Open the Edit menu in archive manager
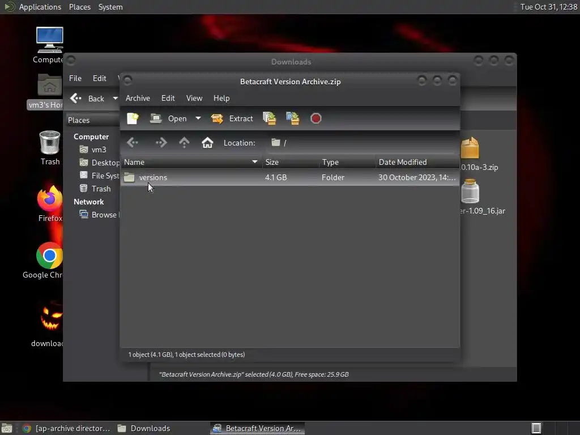 pos(168,98)
